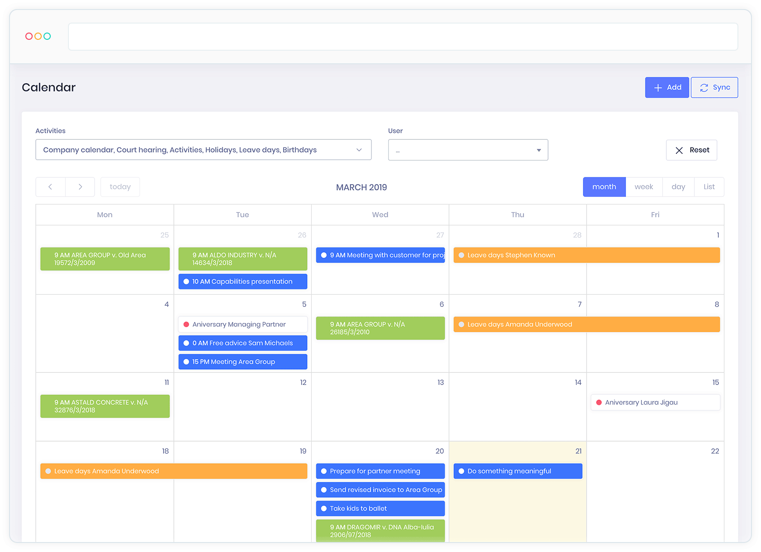This screenshot has height=552, width=761.
Task: Open Meeting with customer event
Action: pyautogui.click(x=380, y=255)
